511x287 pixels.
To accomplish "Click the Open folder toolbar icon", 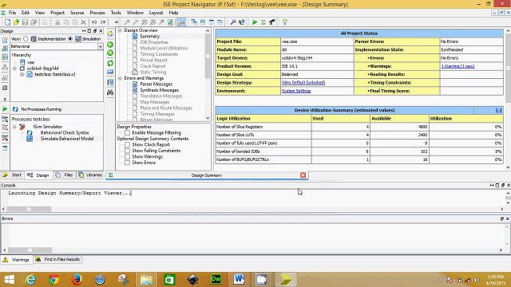I will pyautogui.click(x=16, y=22).
